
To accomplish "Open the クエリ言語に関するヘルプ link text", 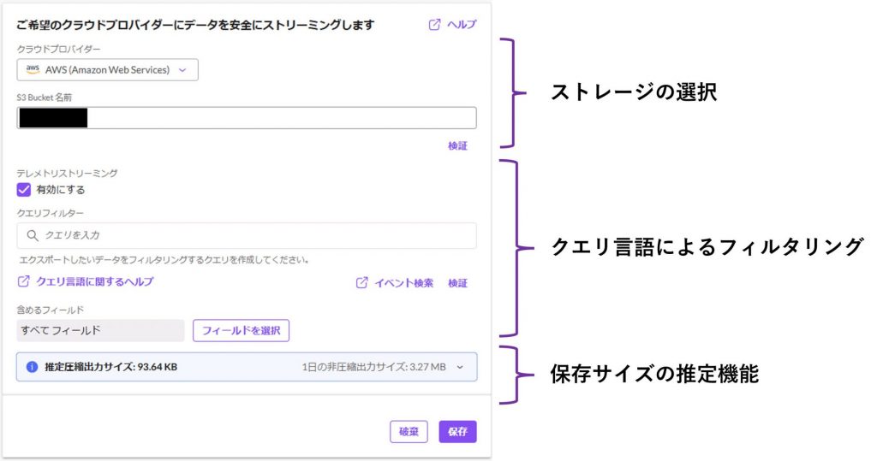I will [94, 281].
